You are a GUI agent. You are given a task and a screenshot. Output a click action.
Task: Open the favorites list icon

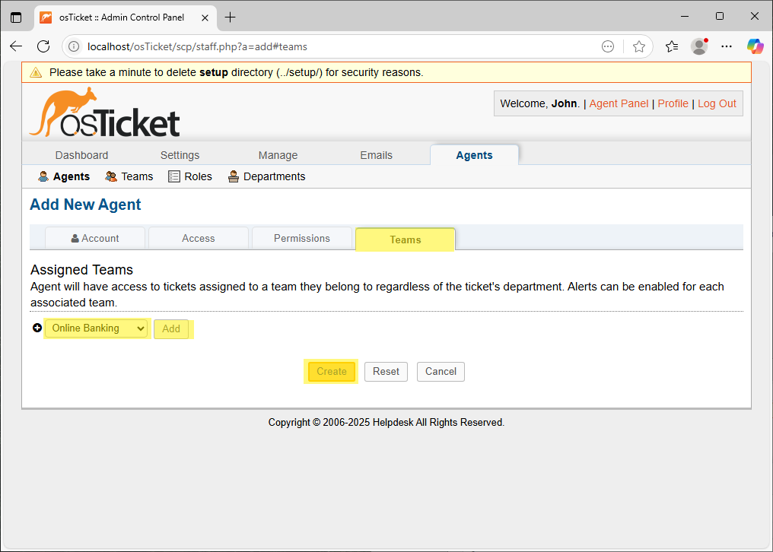click(x=672, y=46)
